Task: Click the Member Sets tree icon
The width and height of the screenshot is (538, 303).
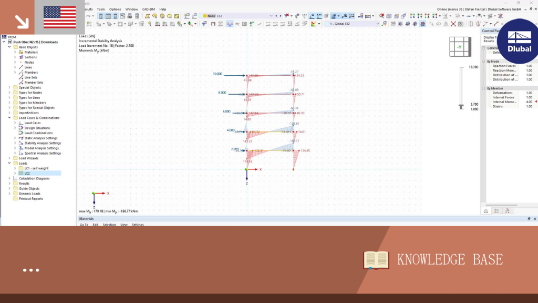Action: (21, 83)
